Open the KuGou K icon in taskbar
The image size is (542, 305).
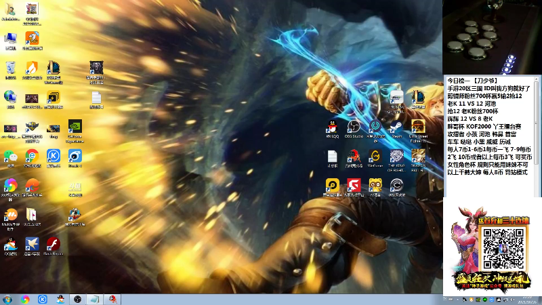[x=43, y=300]
